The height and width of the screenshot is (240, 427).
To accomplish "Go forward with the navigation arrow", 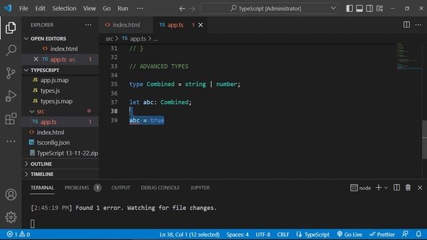I will 192,9.
